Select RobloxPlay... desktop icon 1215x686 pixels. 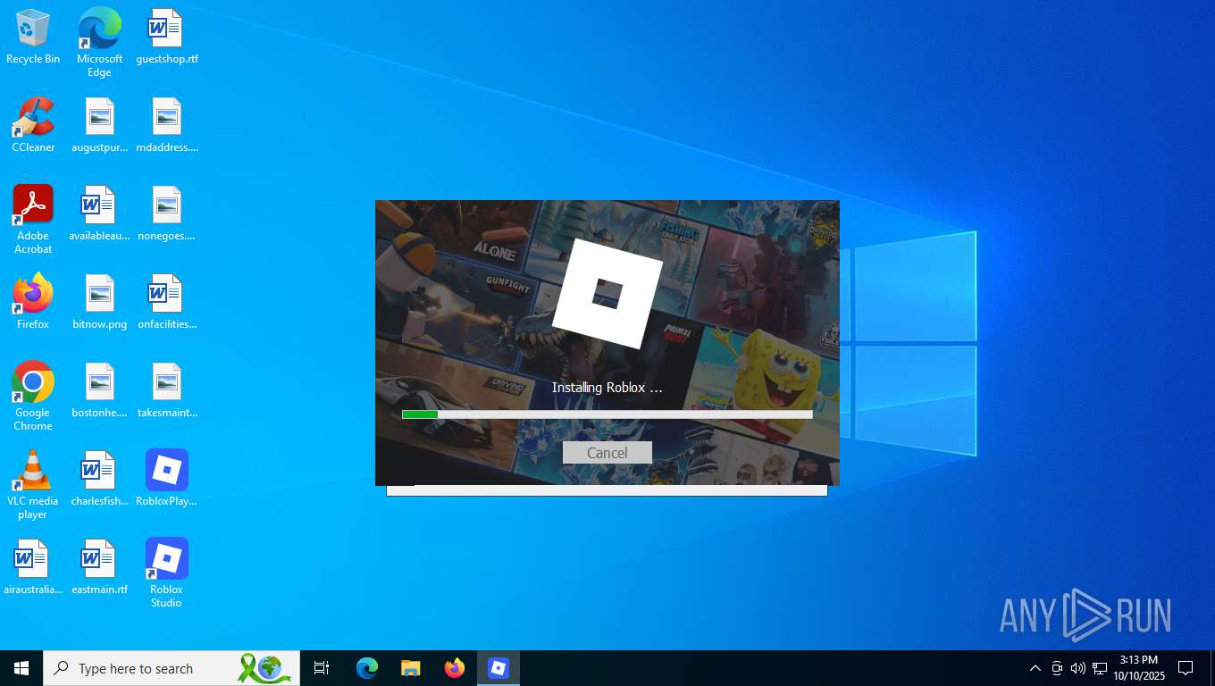point(167,479)
